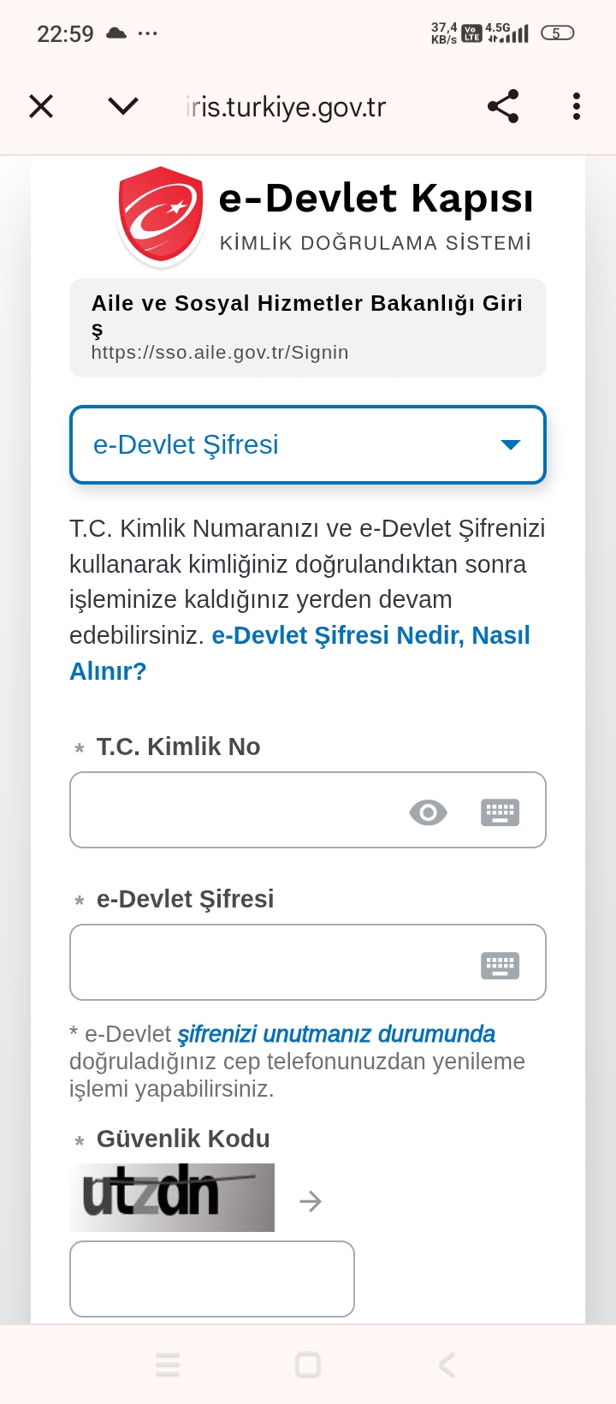Screen dimensions: 616x1404
Task: Toggle T.C. Kimlik No visibility eye icon
Action: [x=428, y=812]
